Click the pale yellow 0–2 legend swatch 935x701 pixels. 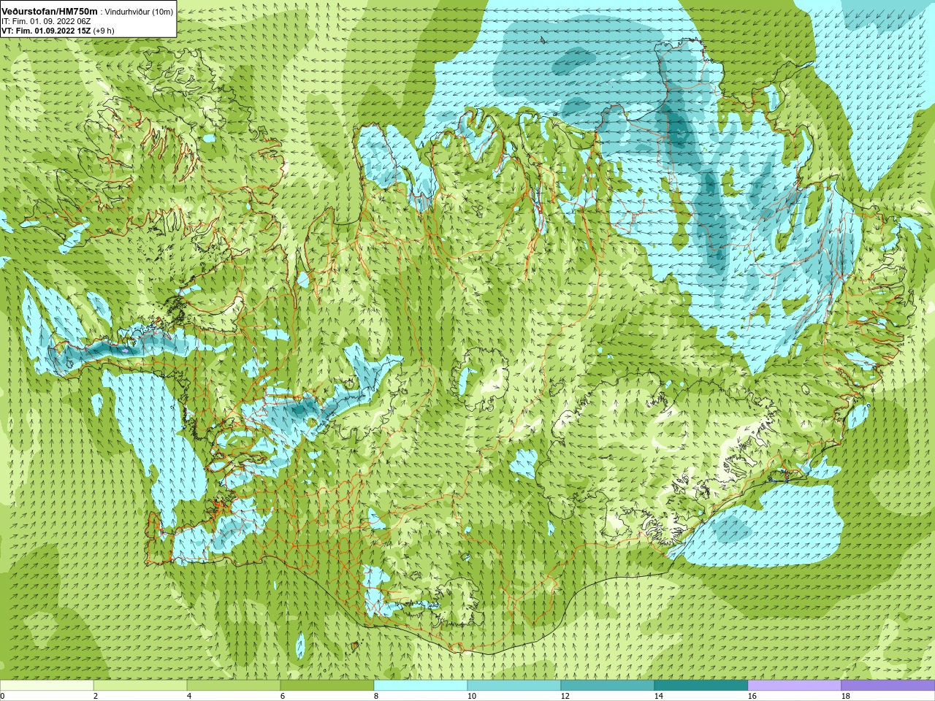point(47,686)
